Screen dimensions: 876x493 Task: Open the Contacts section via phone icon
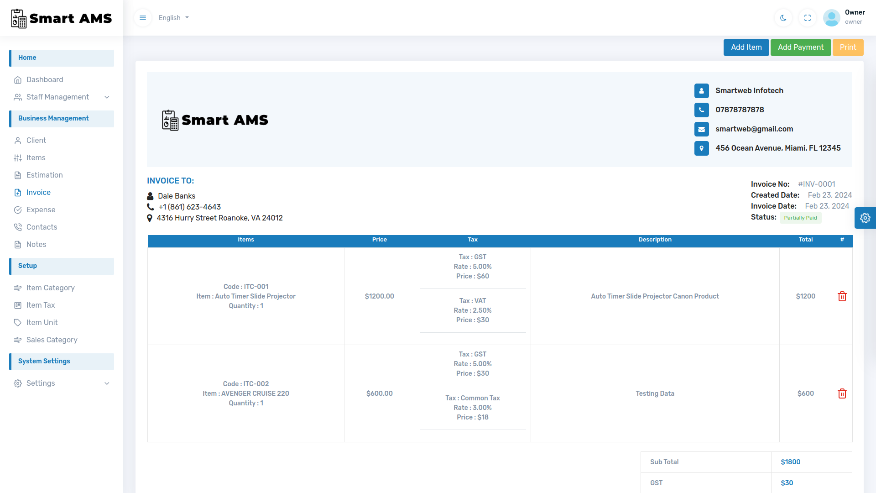(18, 227)
